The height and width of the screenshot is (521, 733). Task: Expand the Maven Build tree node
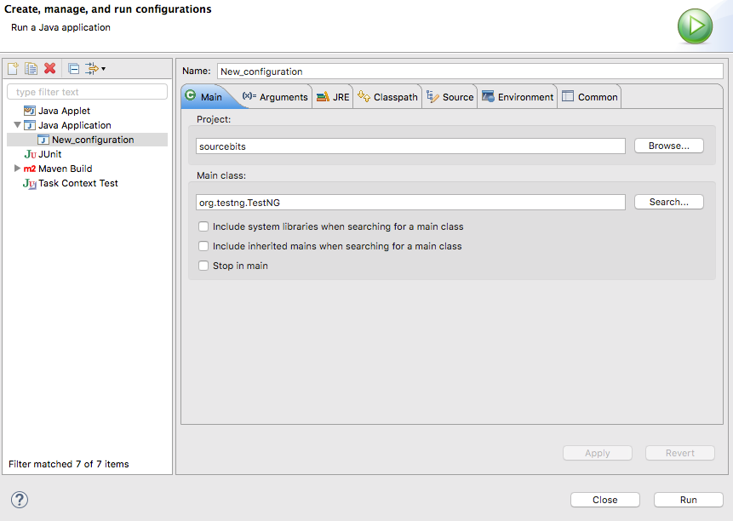pyautogui.click(x=17, y=169)
